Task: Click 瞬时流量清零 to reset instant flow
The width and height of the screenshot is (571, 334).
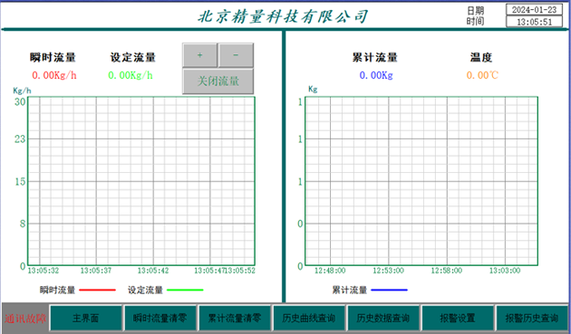Action: pyautogui.click(x=160, y=318)
